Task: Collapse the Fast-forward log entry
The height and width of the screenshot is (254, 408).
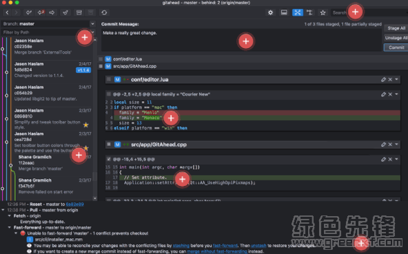Action: tap(10, 227)
